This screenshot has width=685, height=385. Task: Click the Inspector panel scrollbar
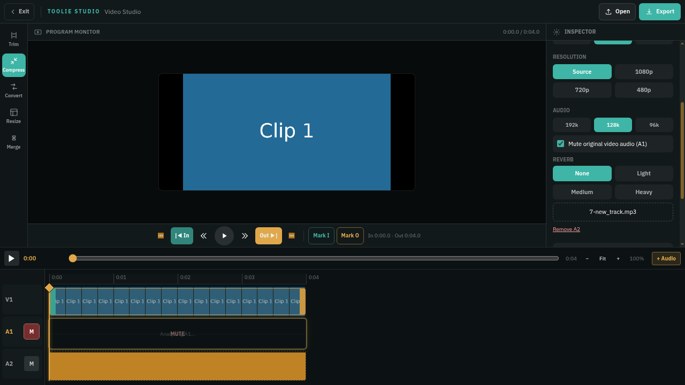point(682,150)
